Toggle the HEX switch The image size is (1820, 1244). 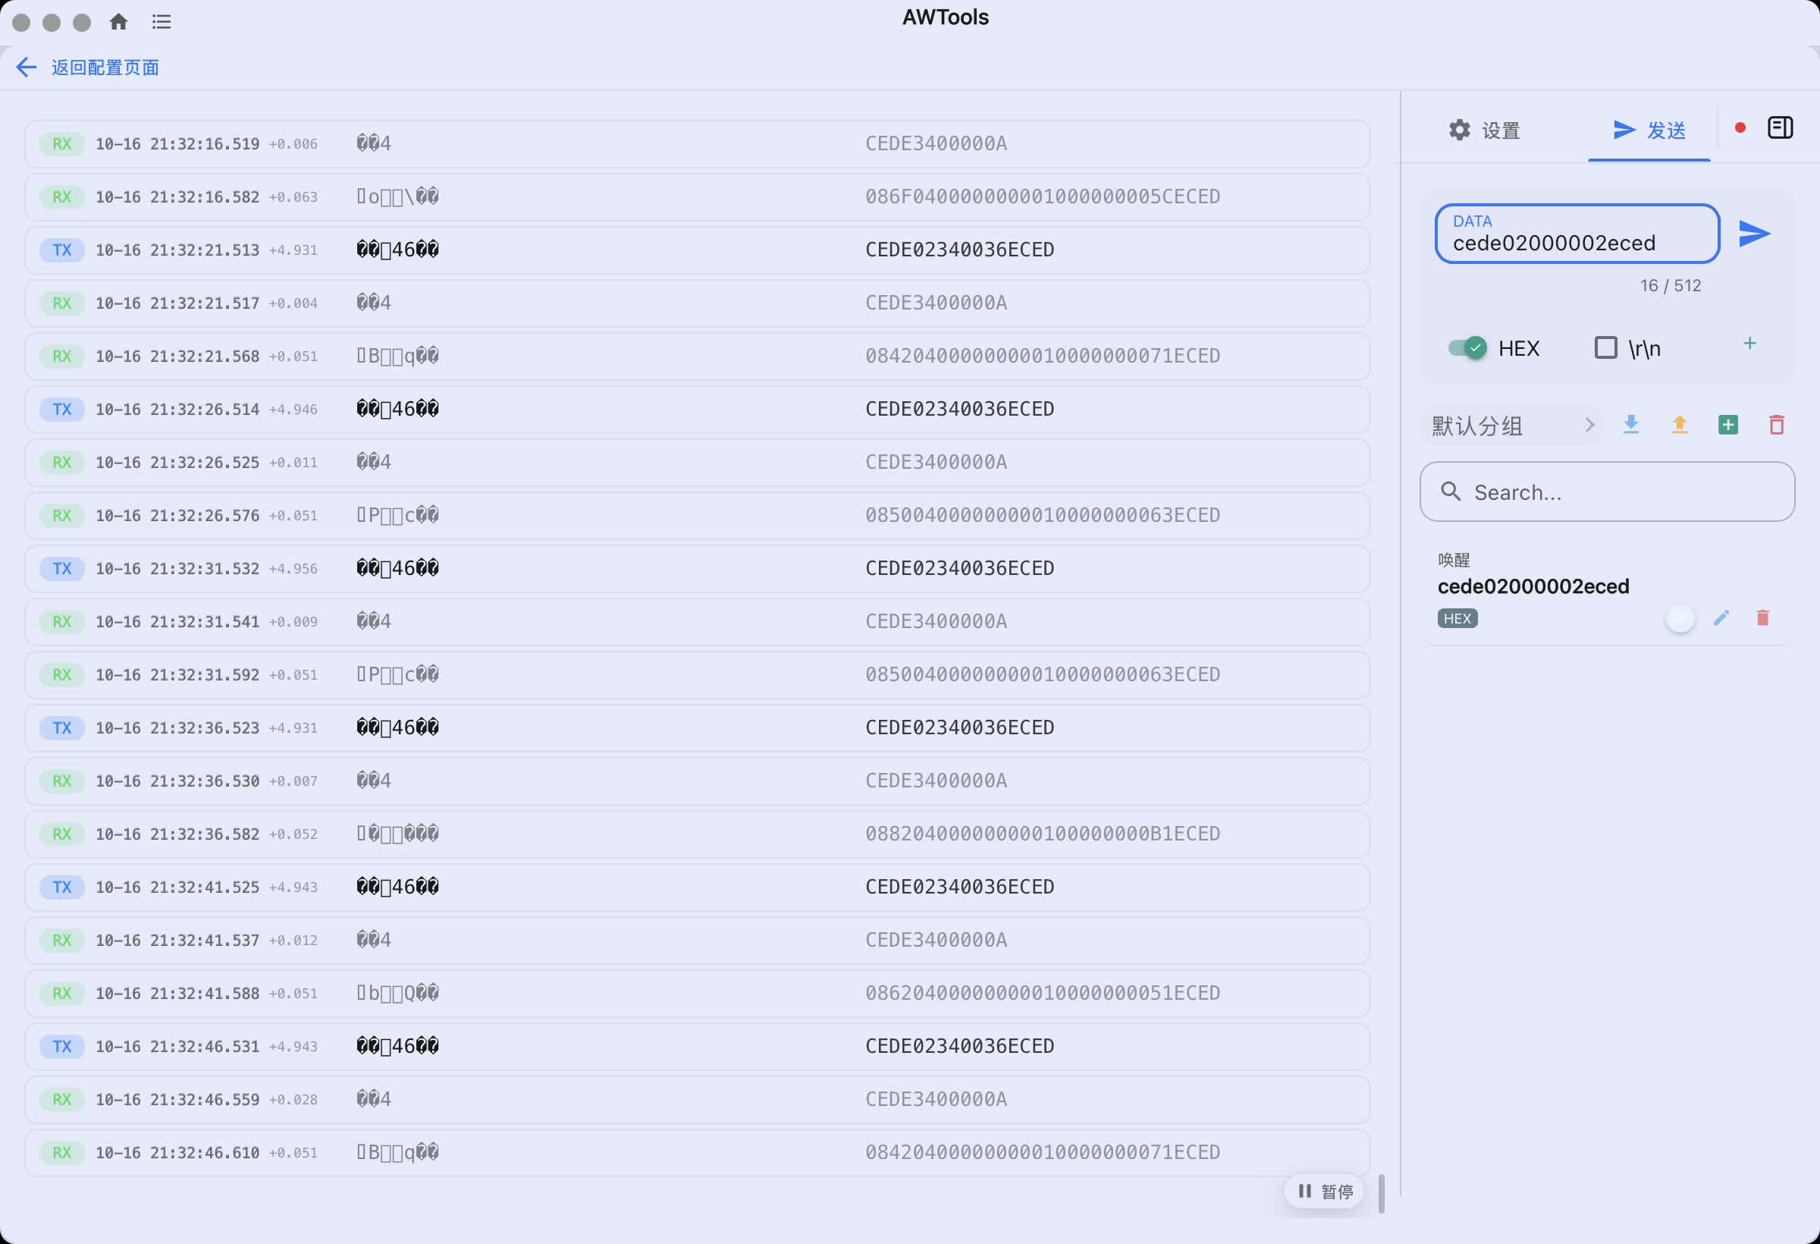tap(1467, 348)
